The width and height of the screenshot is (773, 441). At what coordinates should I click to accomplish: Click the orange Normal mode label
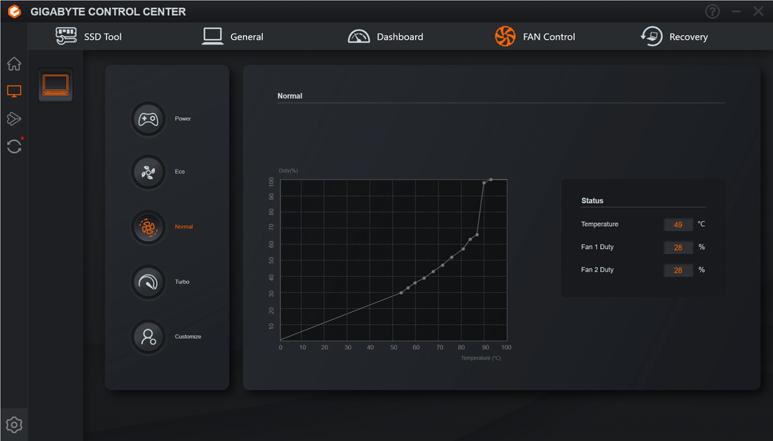point(184,227)
